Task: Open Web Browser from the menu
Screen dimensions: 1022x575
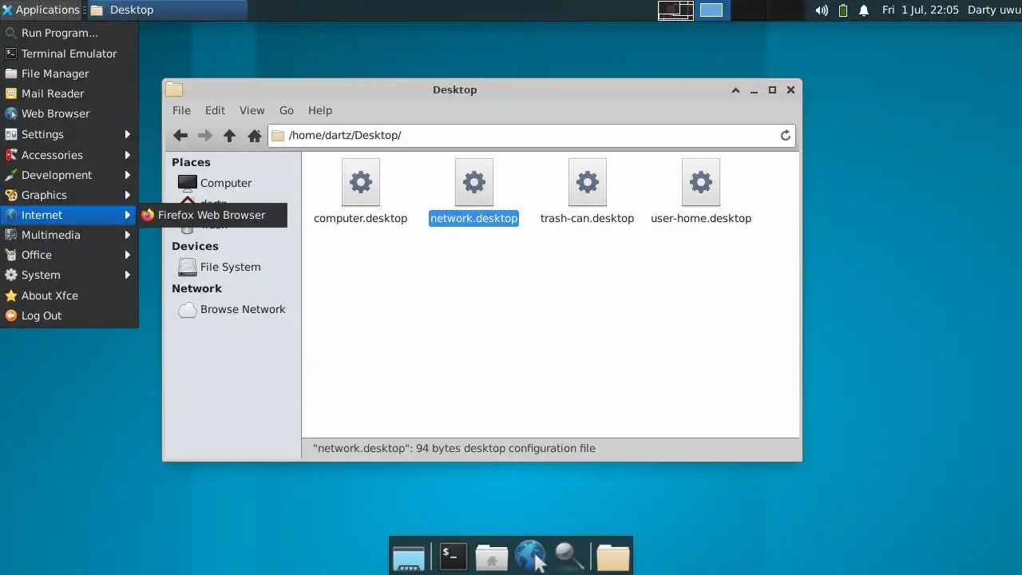Action: pos(69,113)
